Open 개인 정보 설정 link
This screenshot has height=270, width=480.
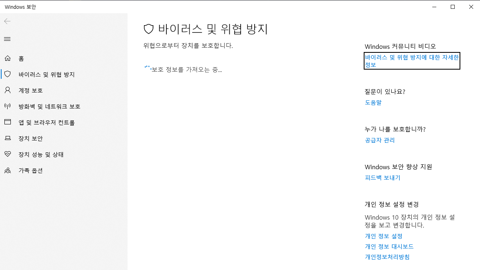[384, 236]
